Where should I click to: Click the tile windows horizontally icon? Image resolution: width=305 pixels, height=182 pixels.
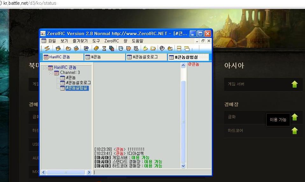[x=179, y=48]
